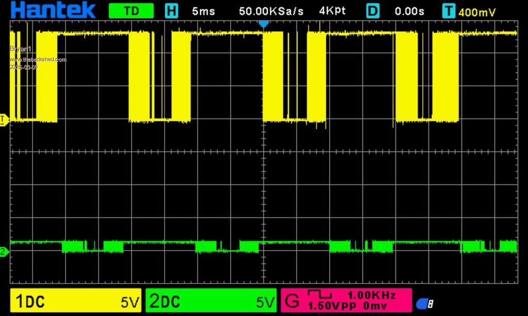Viewport: 528px width, 316px height.
Task: Click the delay D icon
Action: 373,11
